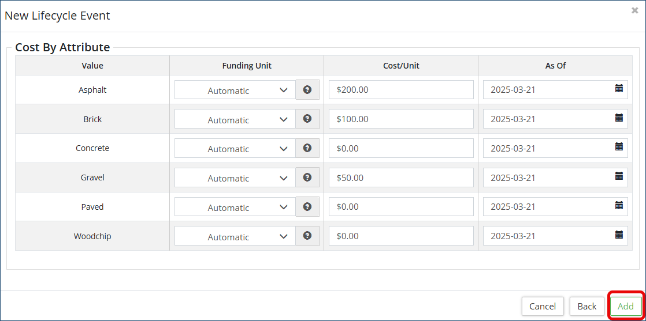The image size is (646, 321).
Task: Click the help icon in the Asphalt row
Action: click(307, 90)
